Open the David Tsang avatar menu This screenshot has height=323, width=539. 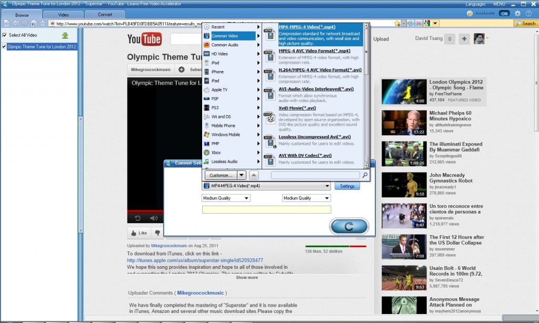[479, 39]
